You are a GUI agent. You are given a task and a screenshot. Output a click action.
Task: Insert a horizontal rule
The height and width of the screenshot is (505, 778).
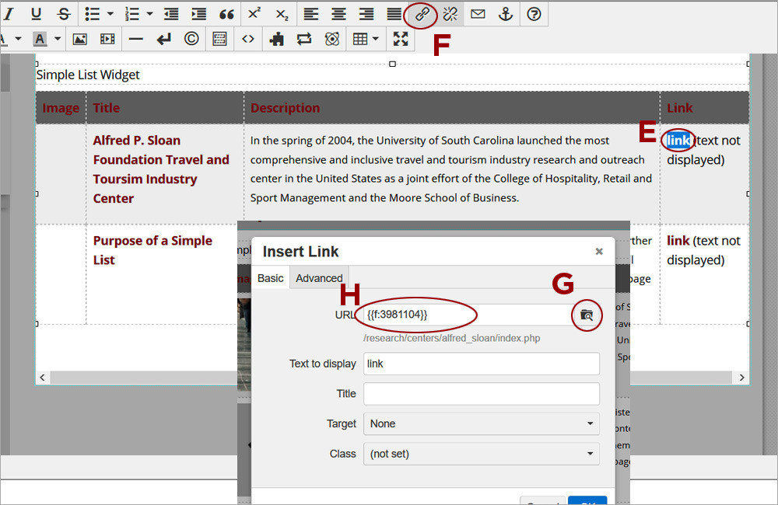135,39
